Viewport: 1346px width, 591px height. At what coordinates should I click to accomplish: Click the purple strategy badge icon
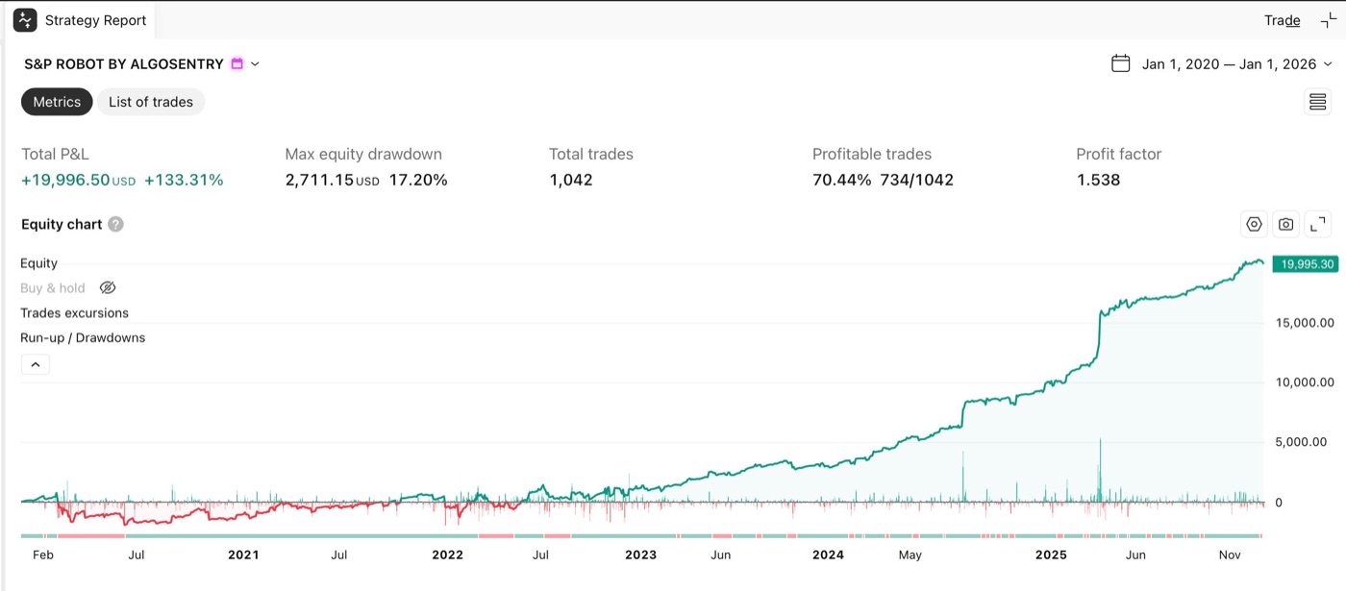coord(237,64)
